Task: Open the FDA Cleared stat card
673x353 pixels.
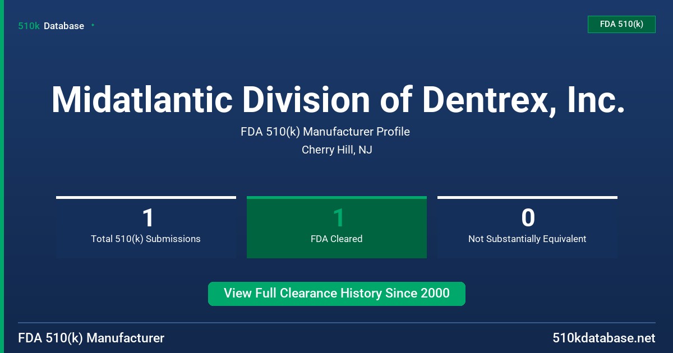Action: pos(336,227)
